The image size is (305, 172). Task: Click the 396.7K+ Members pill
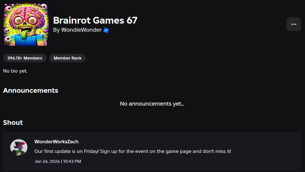[25, 58]
